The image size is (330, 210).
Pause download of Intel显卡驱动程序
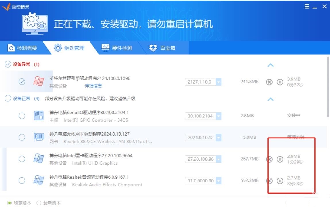[280, 159]
